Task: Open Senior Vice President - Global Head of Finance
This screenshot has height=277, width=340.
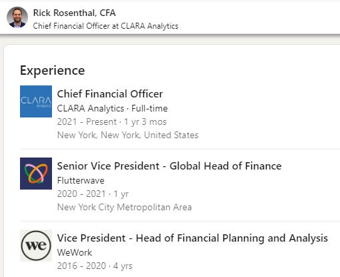Action: 169,166
